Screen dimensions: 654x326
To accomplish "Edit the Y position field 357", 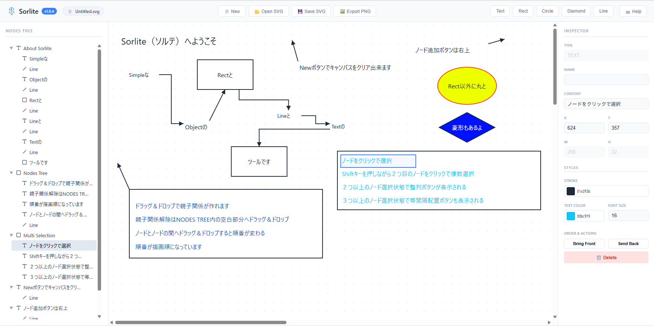I will coord(628,128).
